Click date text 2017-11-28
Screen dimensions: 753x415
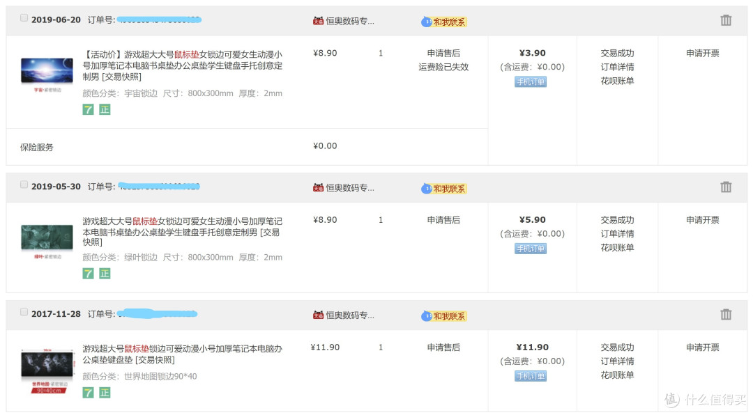click(x=56, y=314)
